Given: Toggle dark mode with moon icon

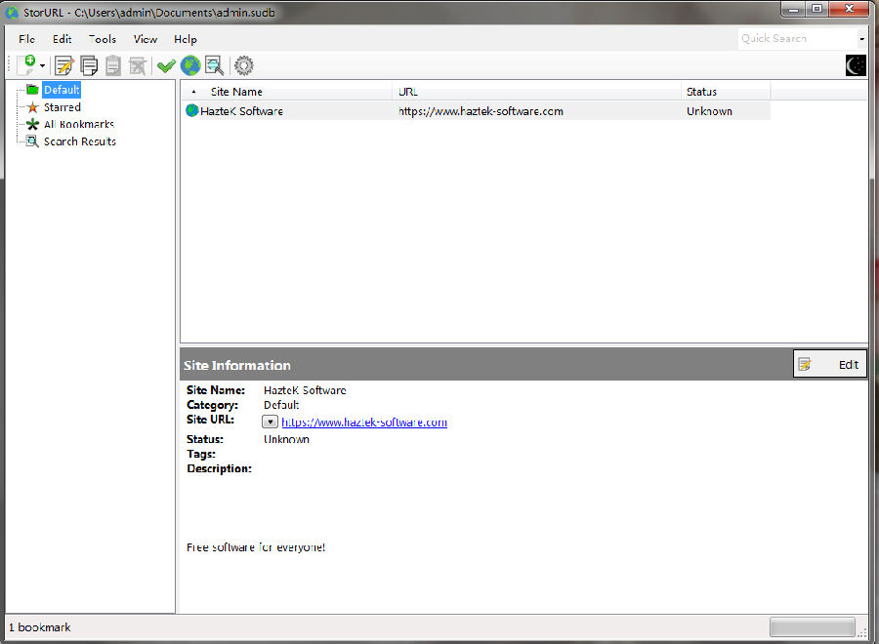Looking at the screenshot, I should pyautogui.click(x=856, y=65).
